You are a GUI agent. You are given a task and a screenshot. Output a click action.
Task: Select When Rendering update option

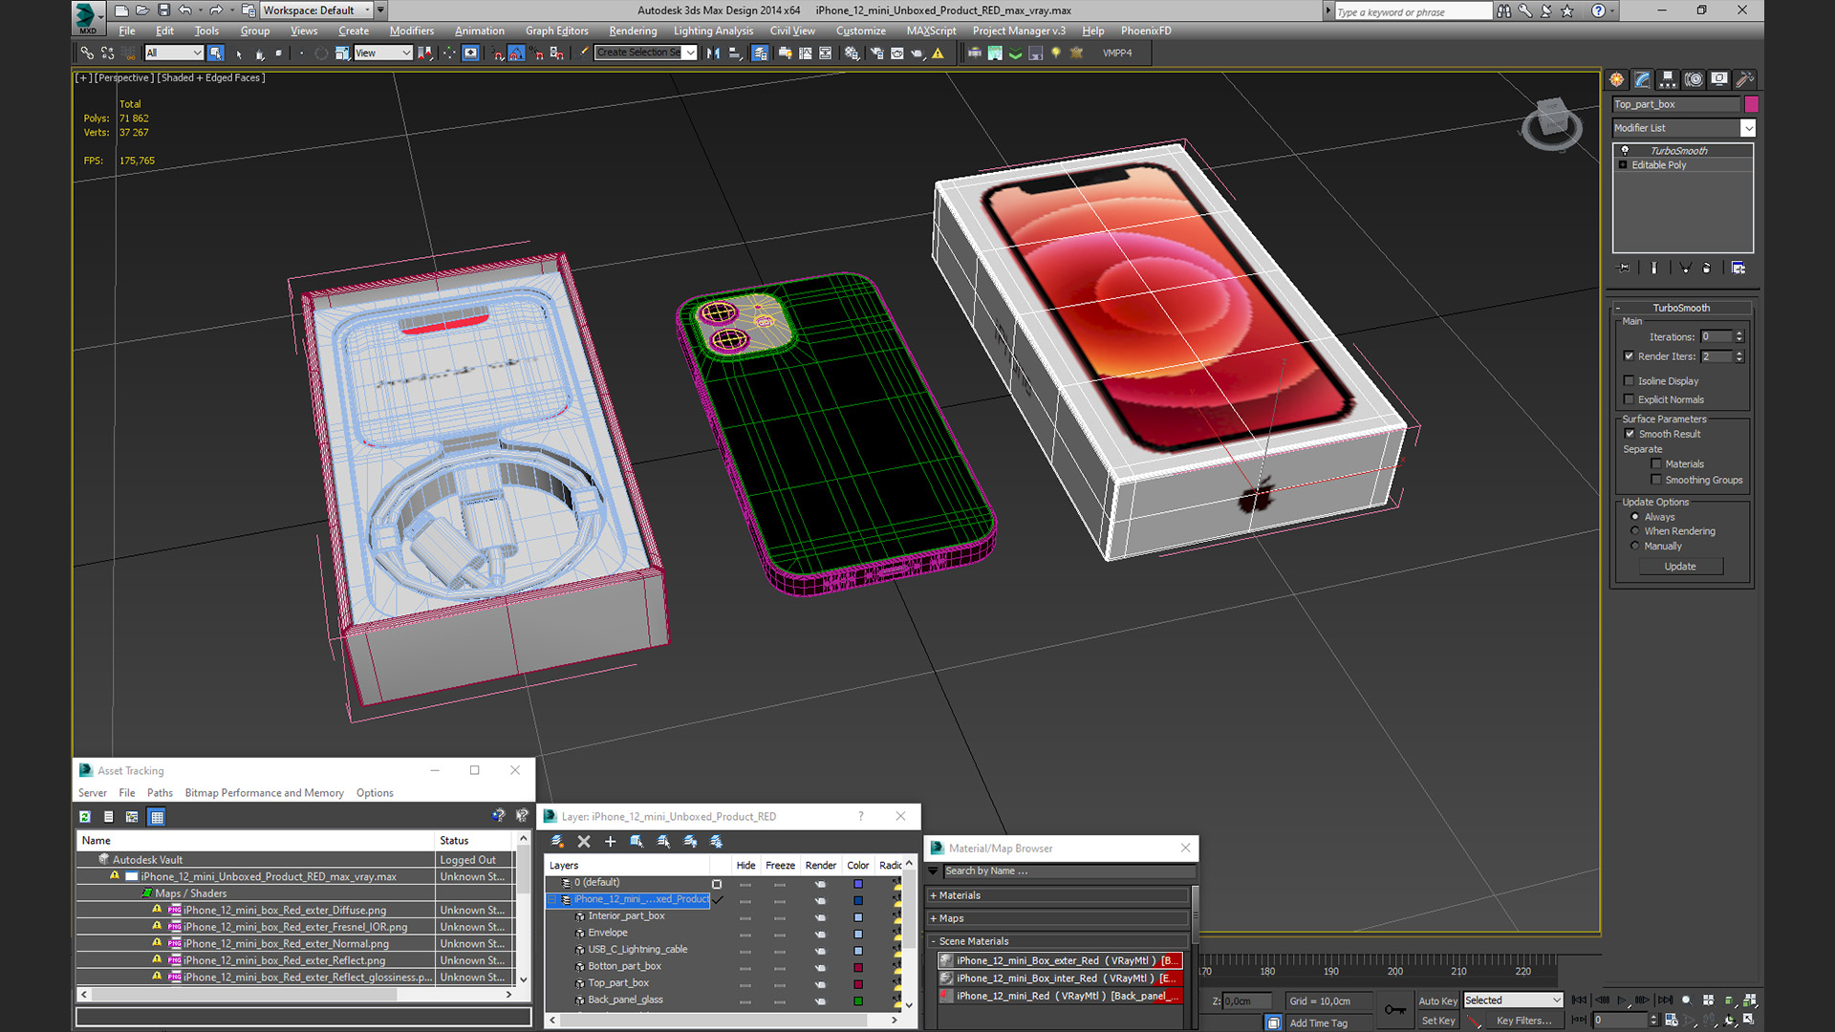[x=1635, y=531]
